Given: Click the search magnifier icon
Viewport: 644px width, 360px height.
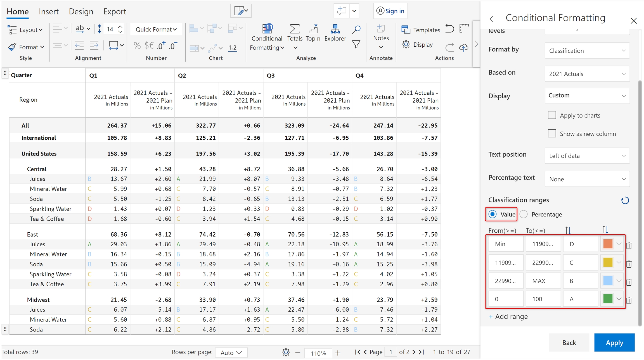Looking at the screenshot, I should (356, 30).
